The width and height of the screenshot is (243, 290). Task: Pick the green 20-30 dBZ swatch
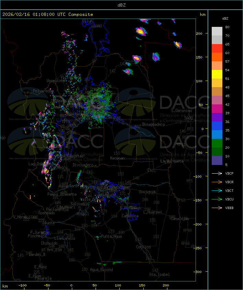tap(217, 143)
